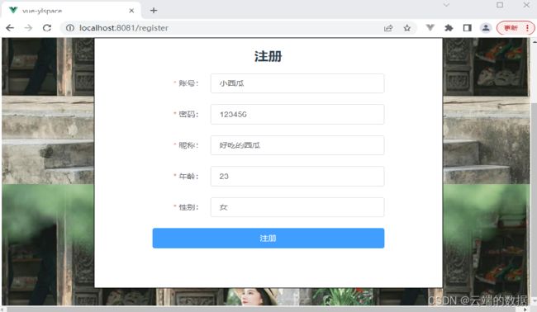Screen dimensions: 537x312
Task: Close the vue-ylspace tab
Action: click(x=131, y=11)
